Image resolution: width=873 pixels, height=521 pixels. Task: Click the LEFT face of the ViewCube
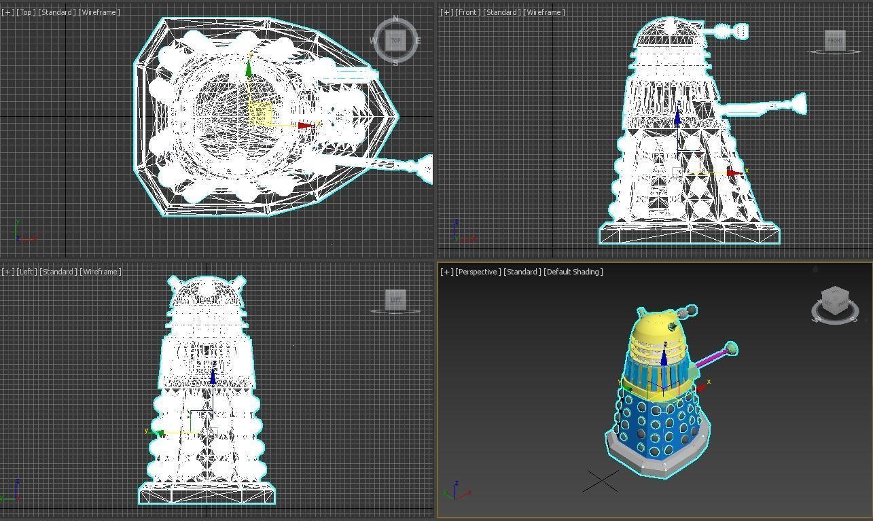(x=395, y=300)
